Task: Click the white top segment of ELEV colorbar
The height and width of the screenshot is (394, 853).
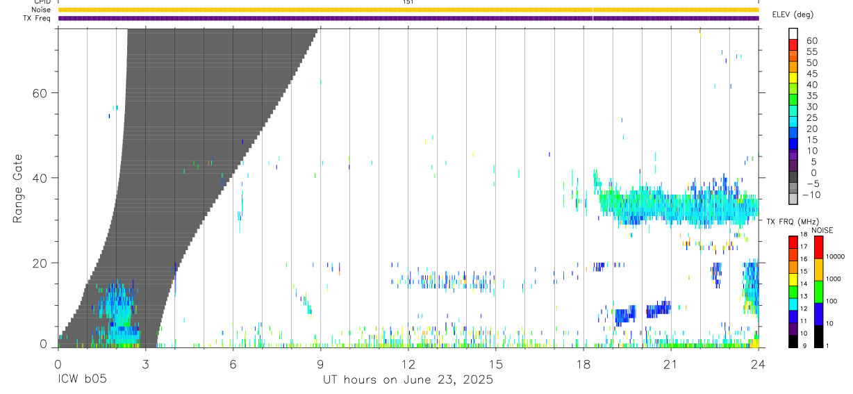Action: (793, 34)
